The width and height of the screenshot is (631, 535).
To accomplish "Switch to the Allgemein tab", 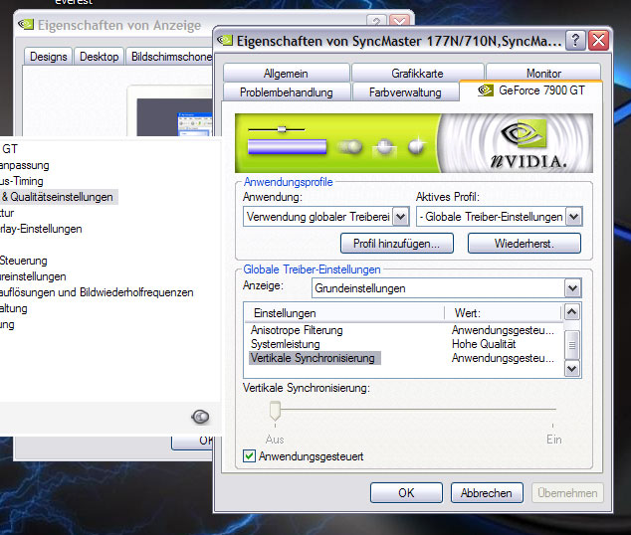I will pyautogui.click(x=286, y=74).
